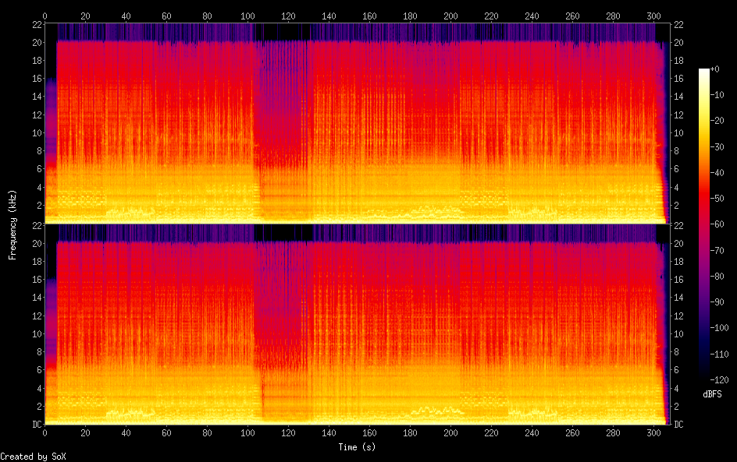Click the "dBFS" label under the color bar
This screenshot has width=737, height=462.
point(712,395)
